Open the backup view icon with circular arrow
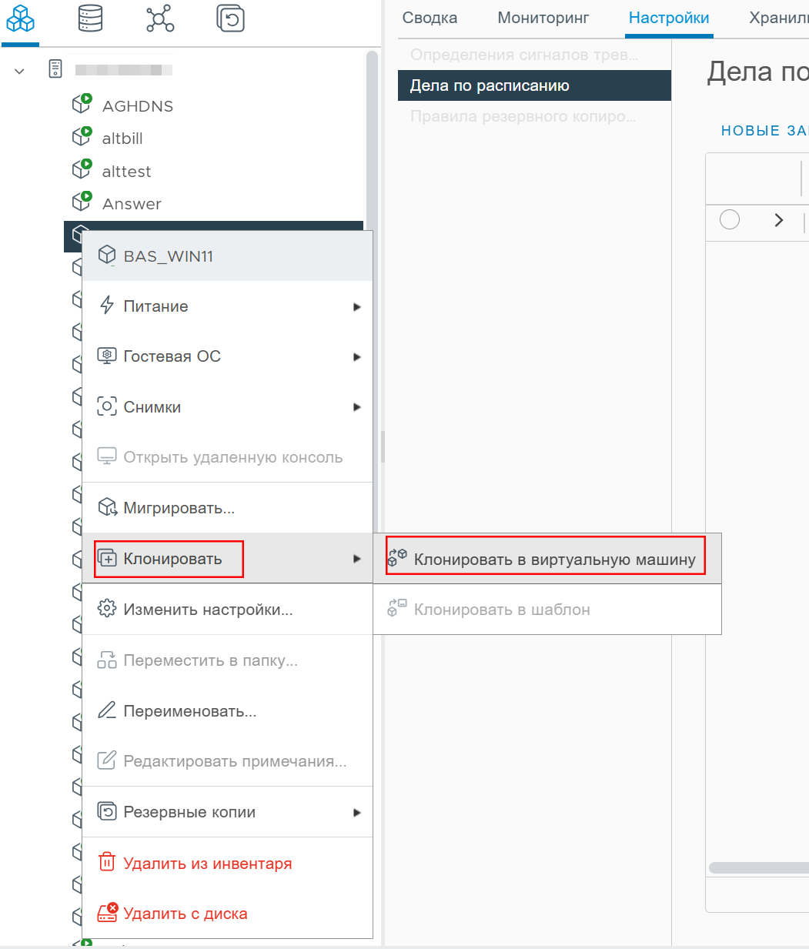Viewport: 809px width, 949px height. point(230,18)
